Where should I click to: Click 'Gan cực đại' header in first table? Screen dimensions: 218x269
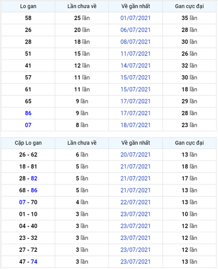point(189,6)
